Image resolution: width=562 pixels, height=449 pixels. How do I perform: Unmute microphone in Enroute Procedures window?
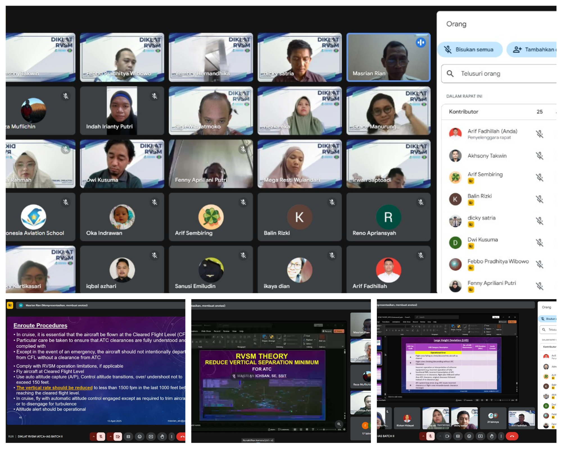101,436
